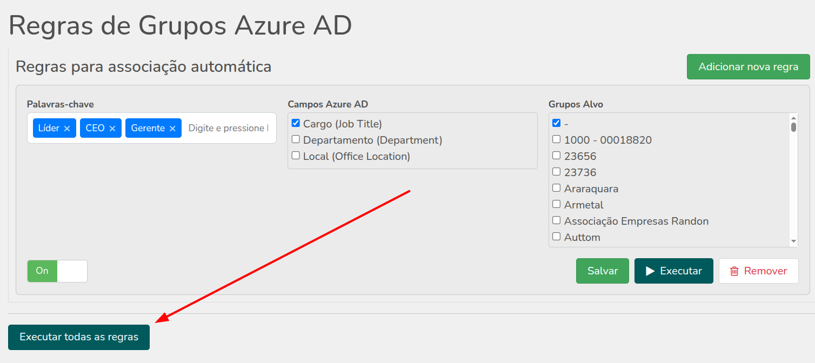
Task: Click the play icon on Executar
Action: 650,271
